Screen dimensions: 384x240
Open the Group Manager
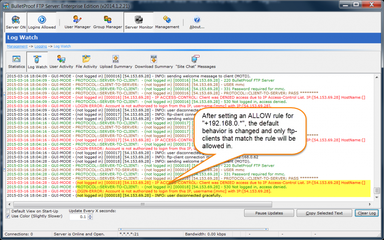(108, 21)
